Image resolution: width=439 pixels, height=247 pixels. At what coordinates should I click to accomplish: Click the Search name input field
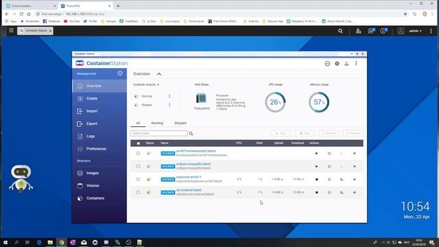(159, 134)
